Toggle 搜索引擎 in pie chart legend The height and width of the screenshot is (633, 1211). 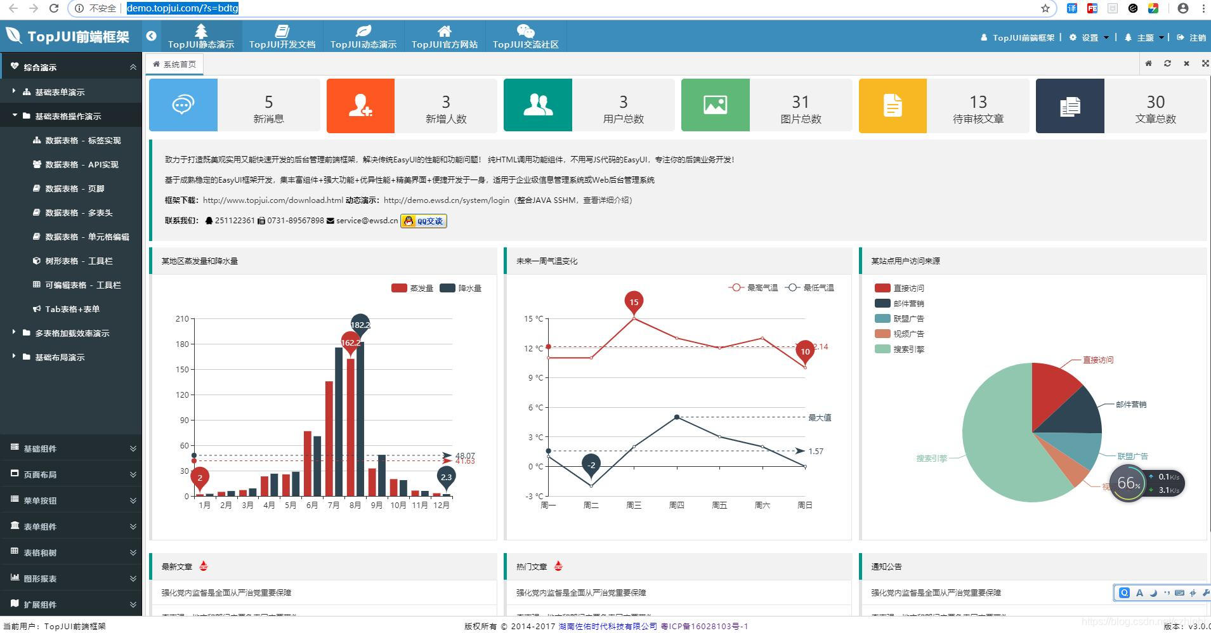pyautogui.click(x=900, y=349)
